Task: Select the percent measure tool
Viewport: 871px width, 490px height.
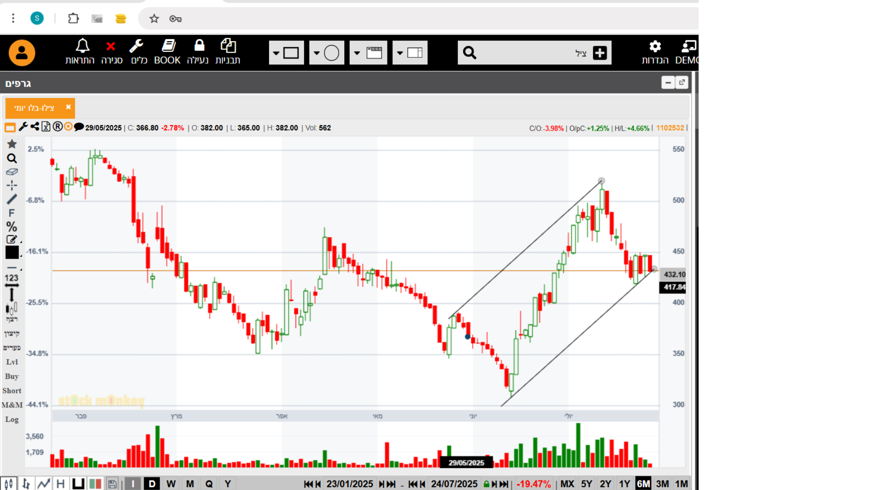Action: 12,226
